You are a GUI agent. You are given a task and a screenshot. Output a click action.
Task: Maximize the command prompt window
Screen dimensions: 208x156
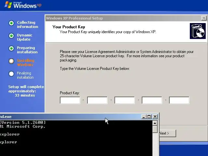149,117
